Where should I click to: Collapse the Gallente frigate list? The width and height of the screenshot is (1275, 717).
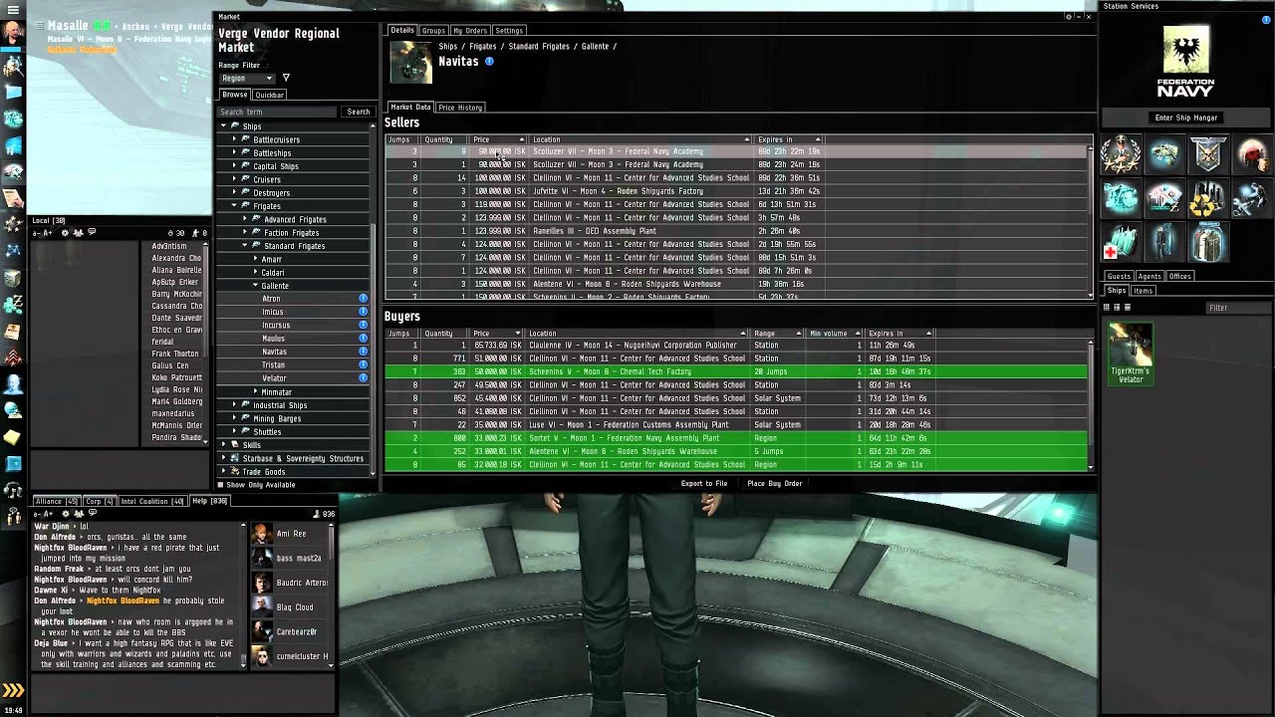[x=256, y=286]
